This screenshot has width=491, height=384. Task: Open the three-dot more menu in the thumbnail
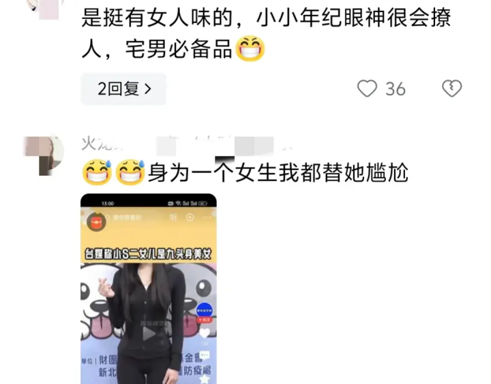[207, 217]
